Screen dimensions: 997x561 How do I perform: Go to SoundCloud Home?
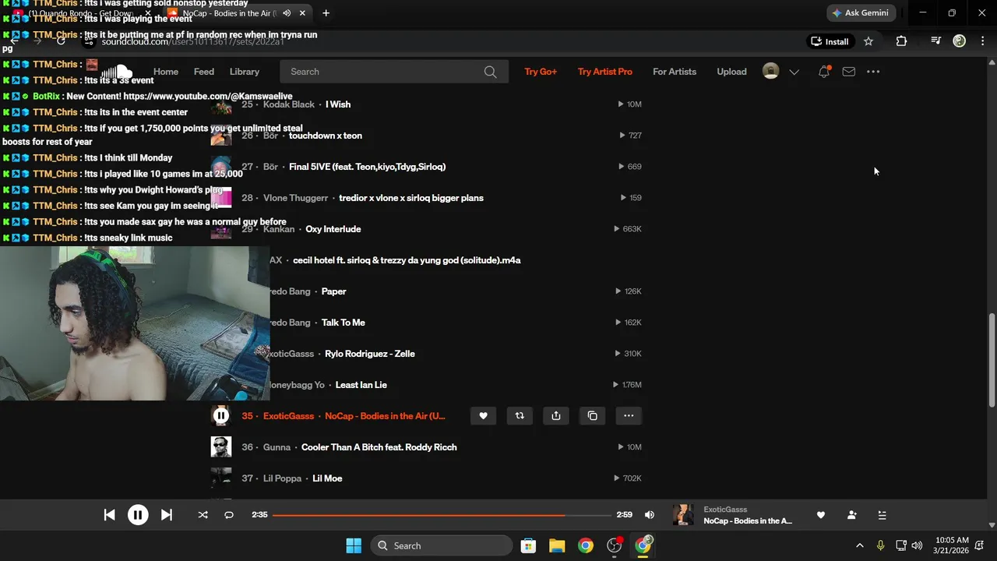point(166,72)
